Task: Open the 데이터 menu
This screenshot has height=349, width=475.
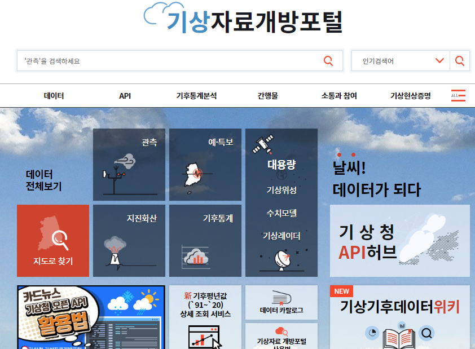Action: (x=54, y=96)
